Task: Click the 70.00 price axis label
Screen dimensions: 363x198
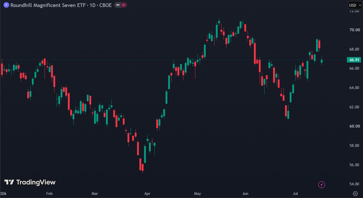Action: click(x=354, y=30)
